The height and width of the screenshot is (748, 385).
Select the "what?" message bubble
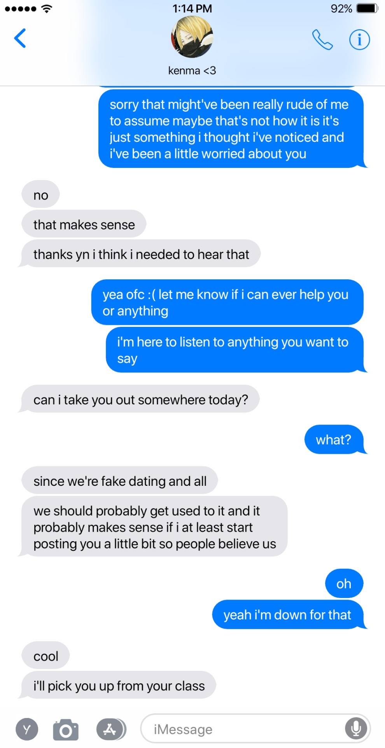click(334, 439)
